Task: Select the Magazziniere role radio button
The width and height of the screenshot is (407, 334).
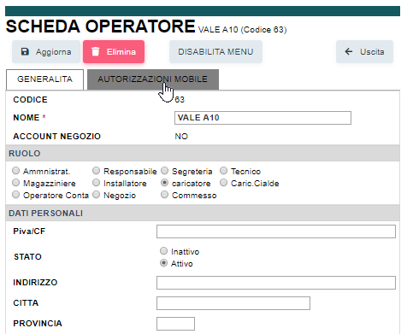Action: click(x=15, y=183)
